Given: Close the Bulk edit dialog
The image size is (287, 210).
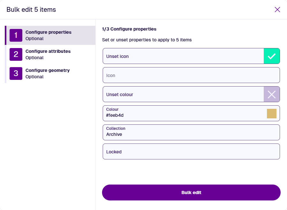Looking at the screenshot, I should (x=277, y=10).
